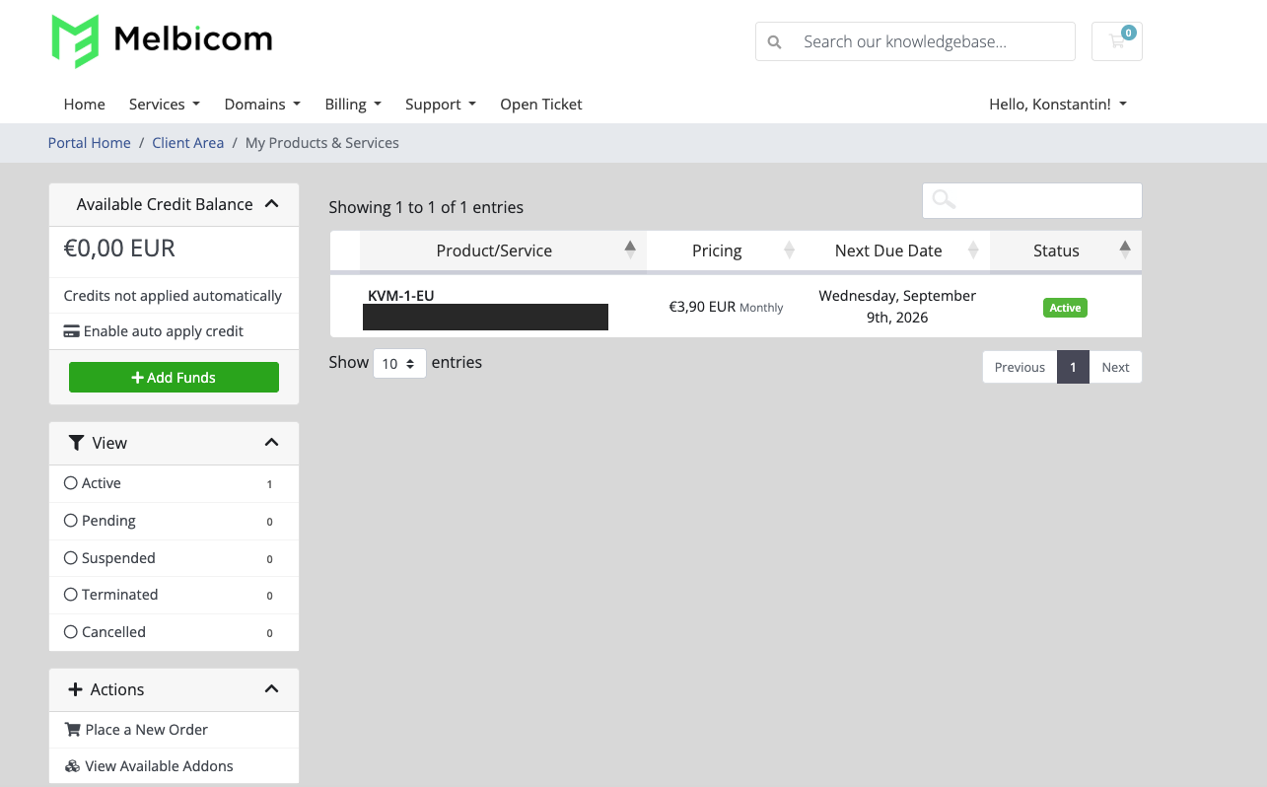Collapse the Actions panel chevron
Viewport: 1267px width, 787px height.
pos(272,689)
